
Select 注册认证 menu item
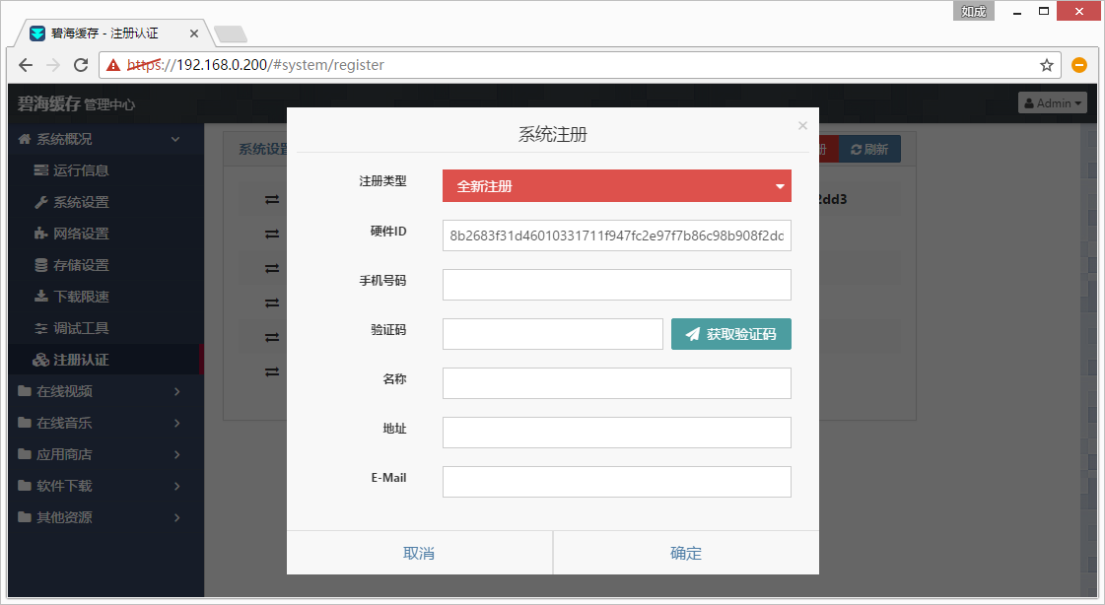click(80, 360)
